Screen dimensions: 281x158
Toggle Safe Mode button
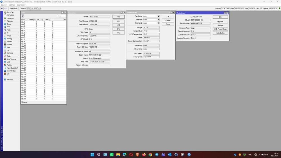(x=13, y=8)
